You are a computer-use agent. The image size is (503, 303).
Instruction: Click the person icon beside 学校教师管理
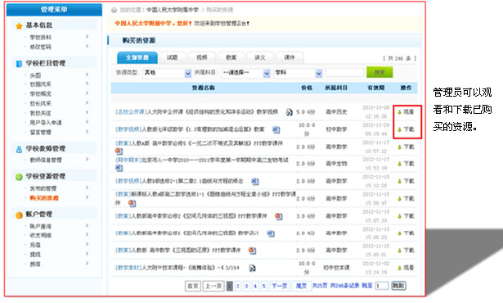pyautogui.click(x=19, y=149)
